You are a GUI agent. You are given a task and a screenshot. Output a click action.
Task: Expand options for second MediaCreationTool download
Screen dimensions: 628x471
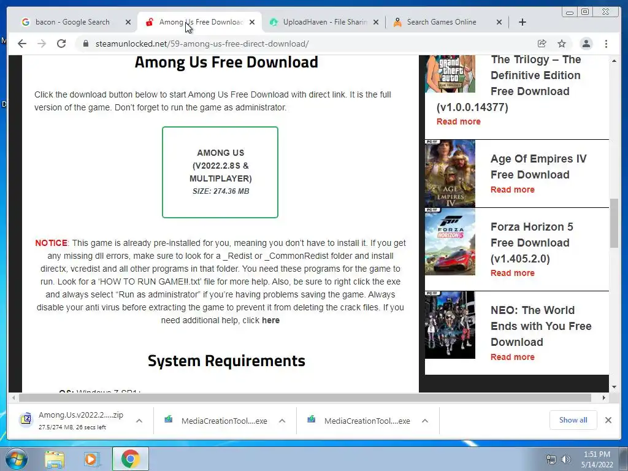[x=425, y=421]
